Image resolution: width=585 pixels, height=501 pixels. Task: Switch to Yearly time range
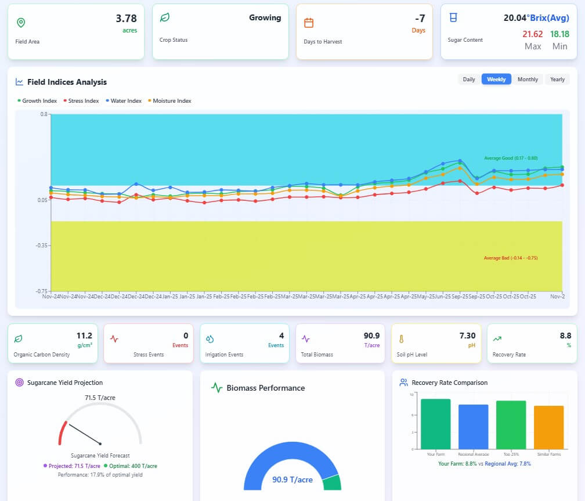tap(557, 80)
